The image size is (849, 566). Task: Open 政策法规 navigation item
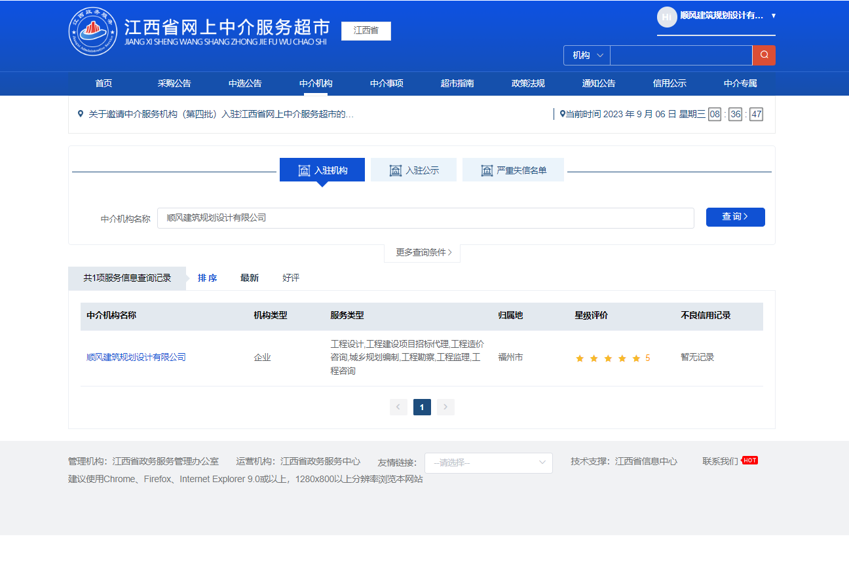pos(528,83)
